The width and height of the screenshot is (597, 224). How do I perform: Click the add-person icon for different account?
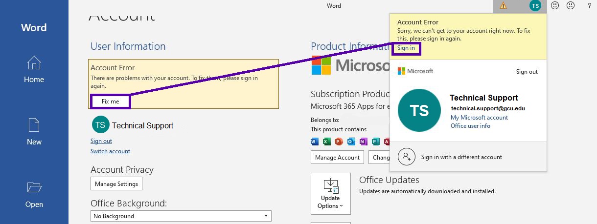coord(406,157)
